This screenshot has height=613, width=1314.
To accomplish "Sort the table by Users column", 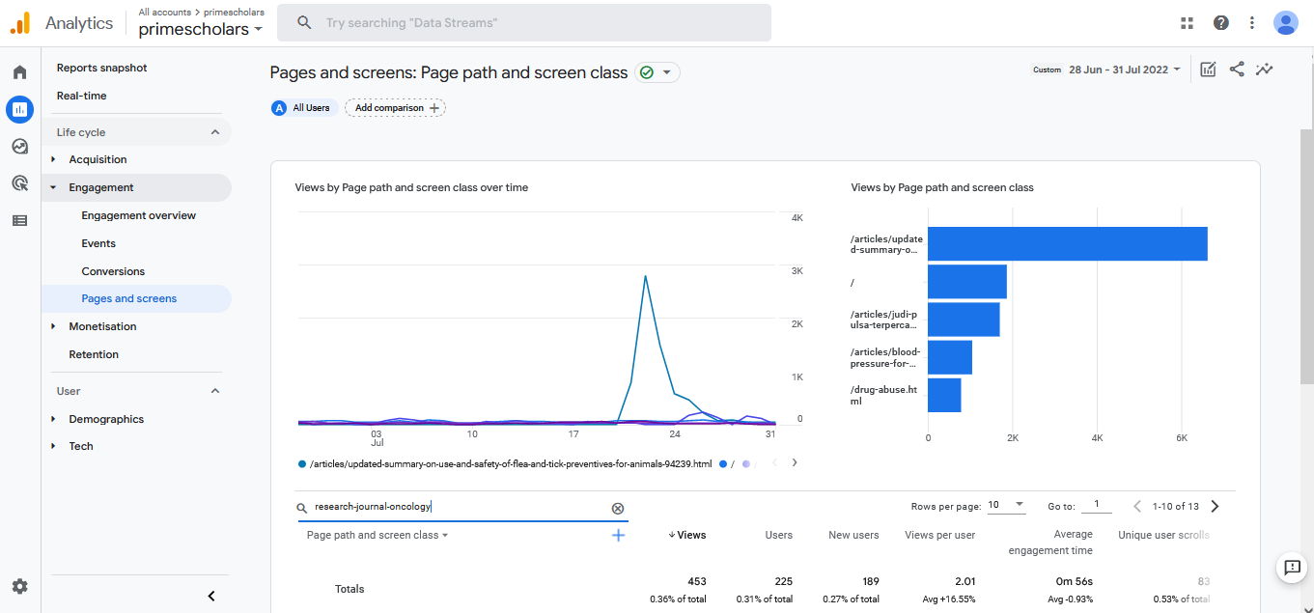I will tap(778, 535).
